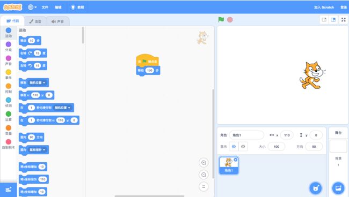Click the add extension button
This screenshot has height=197, width=349.
click(9, 190)
